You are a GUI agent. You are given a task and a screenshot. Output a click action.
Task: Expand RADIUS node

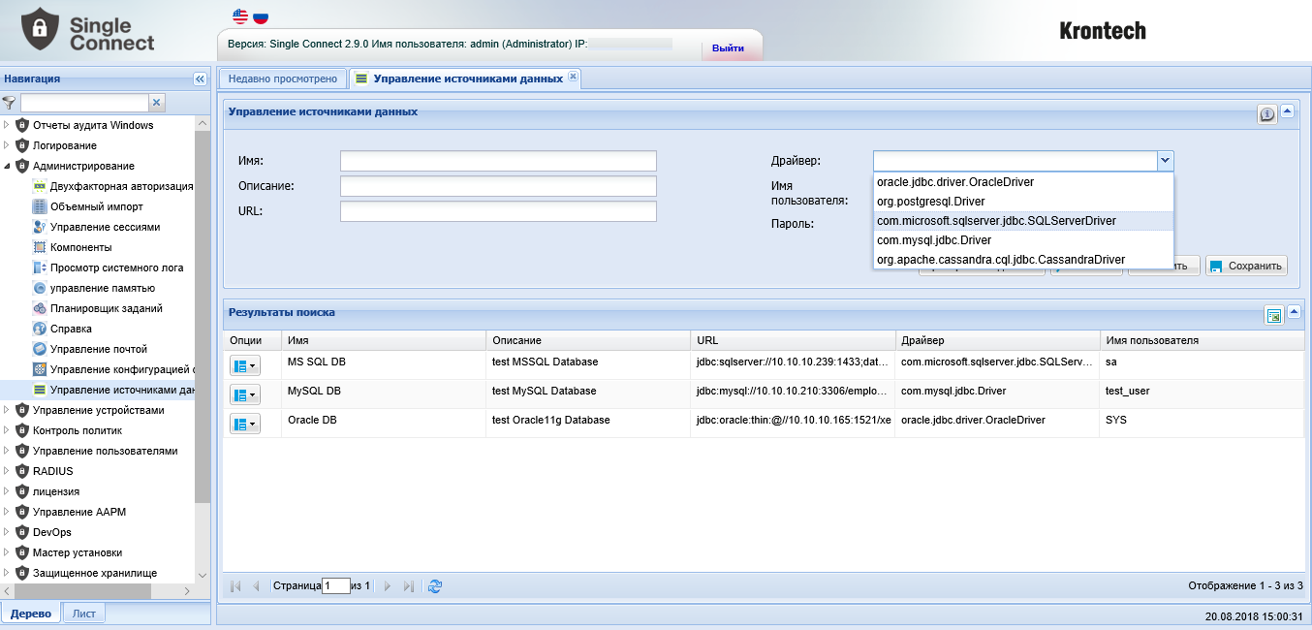(x=7, y=471)
